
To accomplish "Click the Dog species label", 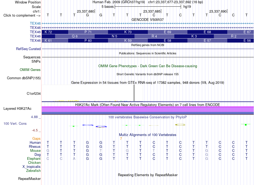I will tap(38, 155).
